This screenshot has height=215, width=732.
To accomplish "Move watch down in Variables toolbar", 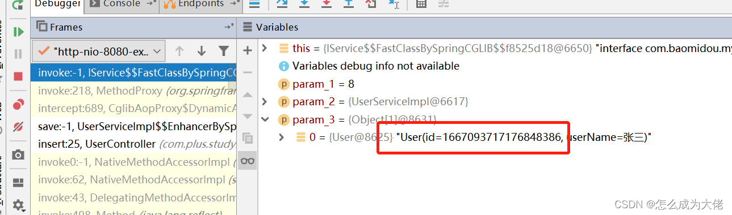I will 248,117.
